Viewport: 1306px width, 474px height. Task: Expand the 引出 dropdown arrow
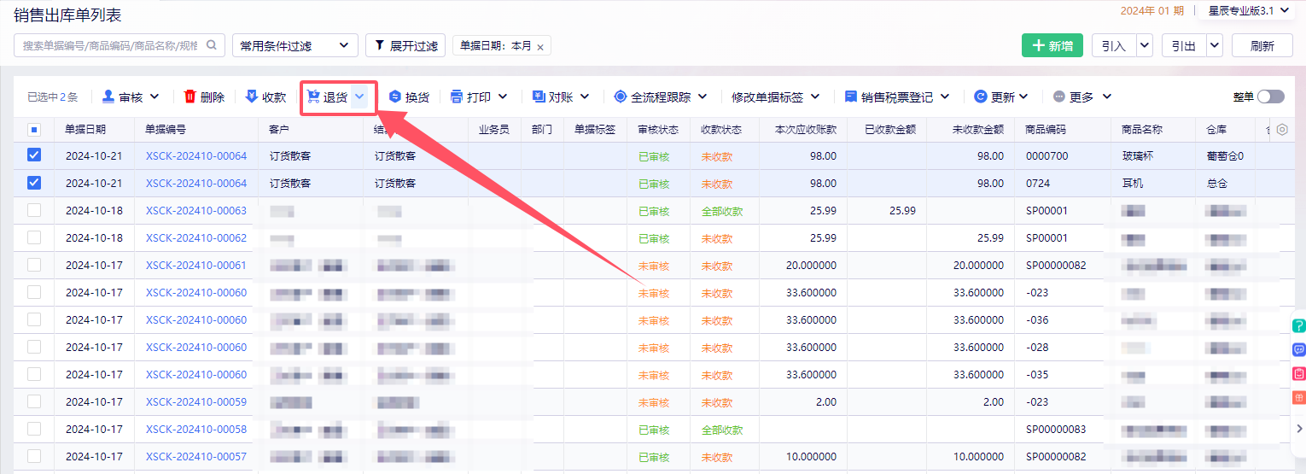pos(1215,45)
